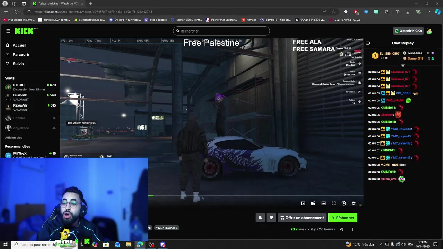Open RexusVlr followed channel
This screenshot has height=249, width=443.
(x=30, y=107)
